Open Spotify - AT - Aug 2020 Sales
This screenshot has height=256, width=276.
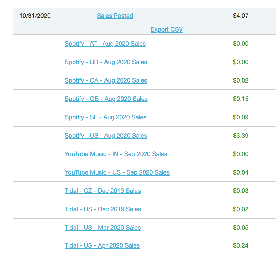[x=105, y=44]
